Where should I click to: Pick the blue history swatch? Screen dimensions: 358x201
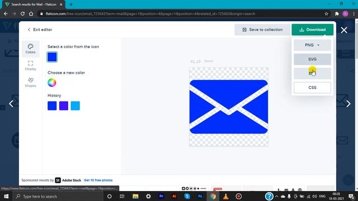pos(52,106)
